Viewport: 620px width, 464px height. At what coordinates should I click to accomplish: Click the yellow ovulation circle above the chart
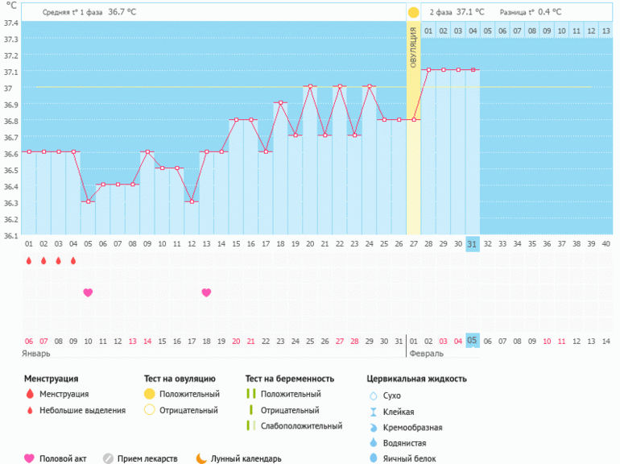coord(413,13)
